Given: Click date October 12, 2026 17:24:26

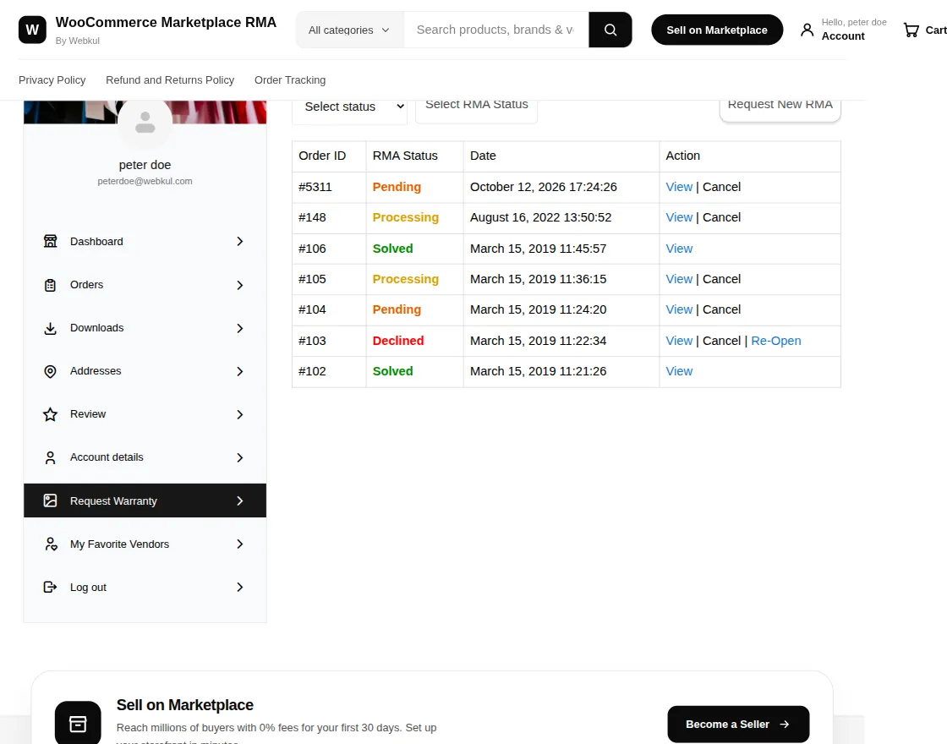Looking at the screenshot, I should [543, 187].
